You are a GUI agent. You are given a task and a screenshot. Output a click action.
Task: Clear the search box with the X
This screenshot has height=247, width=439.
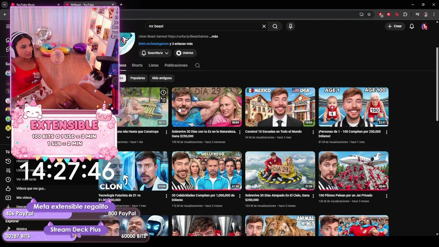click(264, 26)
